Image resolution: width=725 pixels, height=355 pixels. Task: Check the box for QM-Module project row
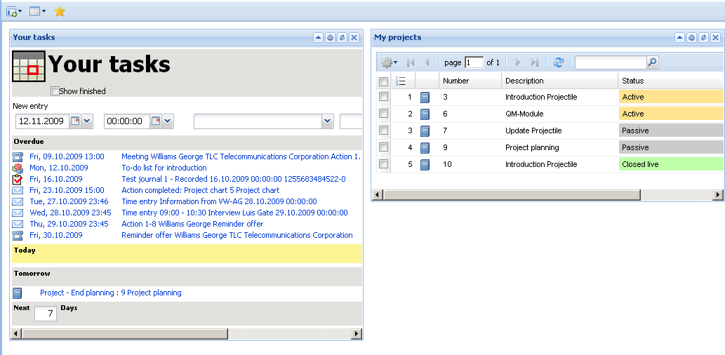pyautogui.click(x=383, y=114)
